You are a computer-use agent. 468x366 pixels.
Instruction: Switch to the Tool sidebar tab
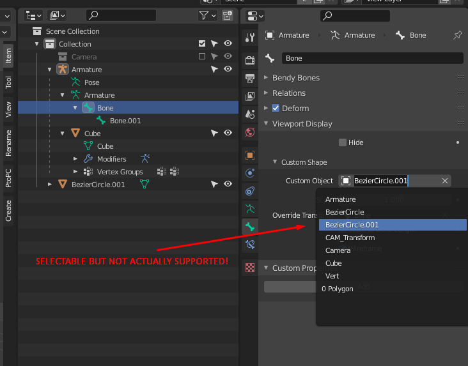tap(8, 82)
